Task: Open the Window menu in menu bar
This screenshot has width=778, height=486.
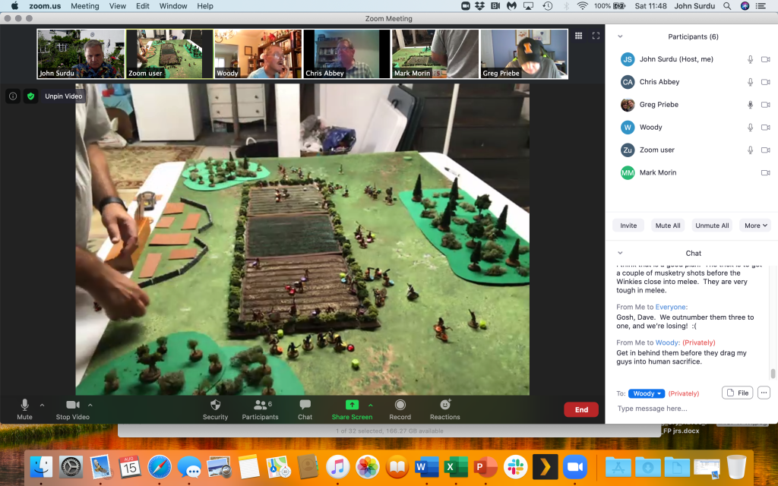Action: (173, 6)
